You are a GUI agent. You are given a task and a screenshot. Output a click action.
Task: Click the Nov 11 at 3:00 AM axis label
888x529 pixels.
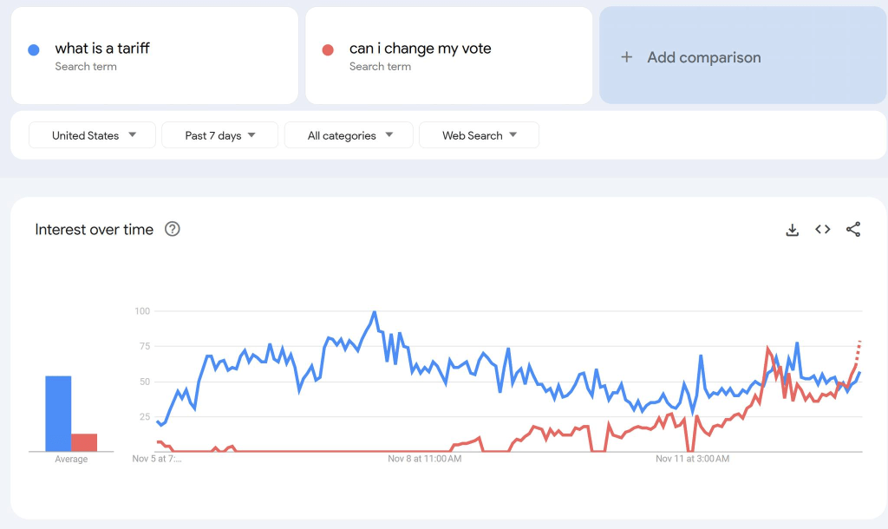coord(692,458)
